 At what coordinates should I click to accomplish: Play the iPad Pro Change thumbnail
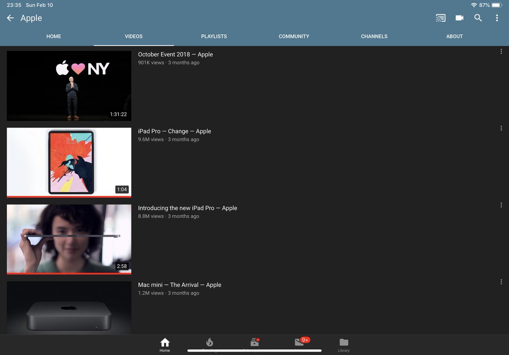69,163
